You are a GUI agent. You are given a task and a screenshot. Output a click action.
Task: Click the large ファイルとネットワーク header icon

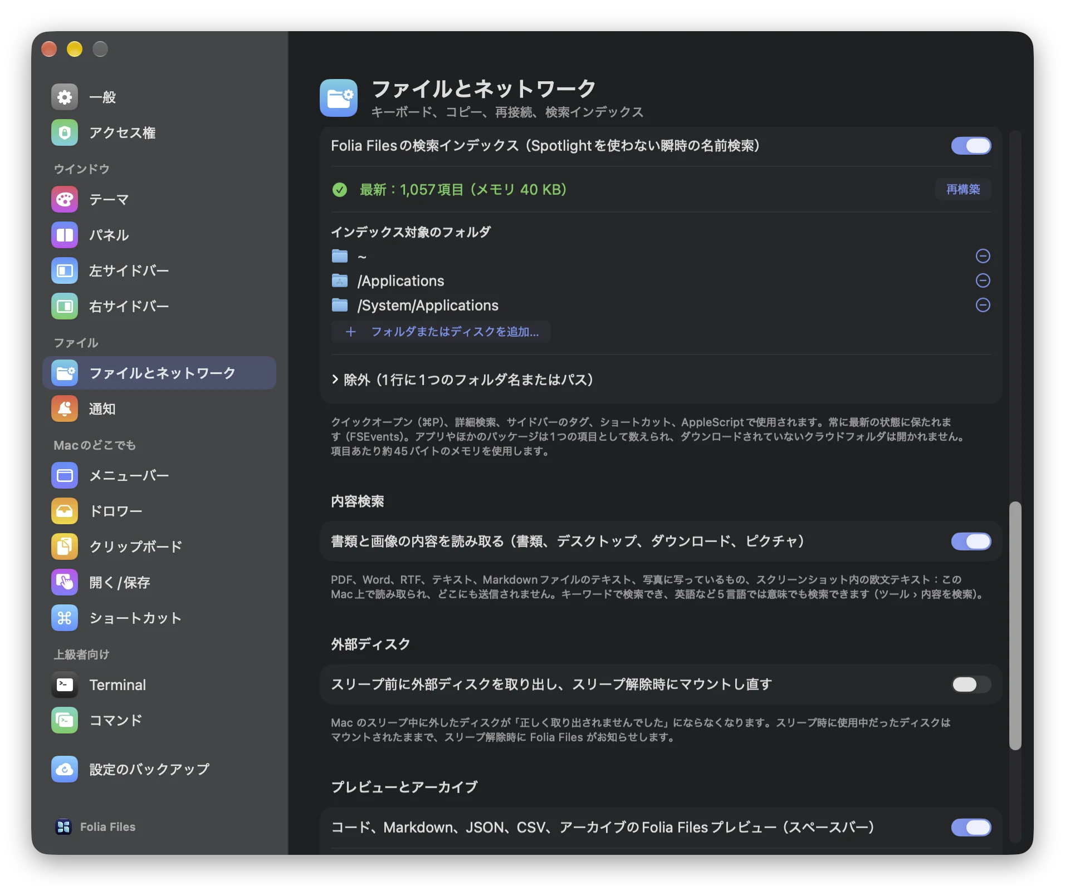[339, 98]
